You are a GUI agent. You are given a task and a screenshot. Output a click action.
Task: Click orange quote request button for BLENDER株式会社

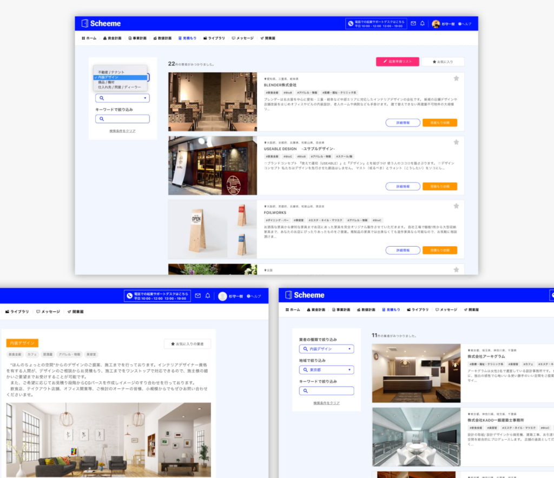click(440, 123)
